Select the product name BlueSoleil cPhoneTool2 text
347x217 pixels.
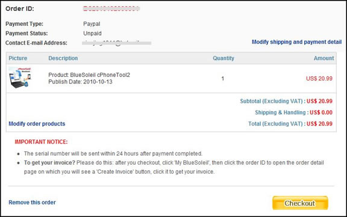(100, 75)
